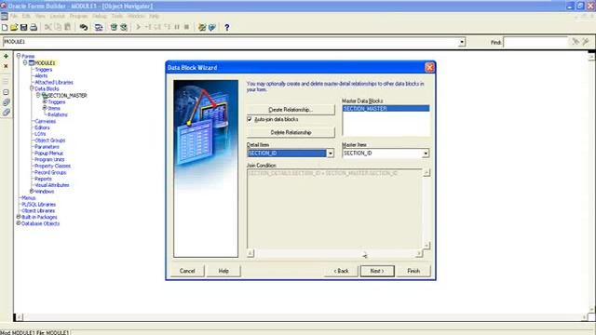
Task: Select the Program Units tree item
Action: click(x=49, y=159)
